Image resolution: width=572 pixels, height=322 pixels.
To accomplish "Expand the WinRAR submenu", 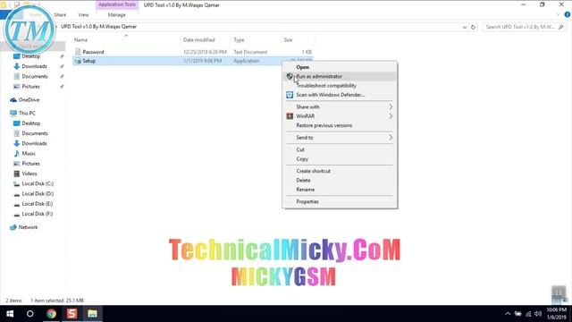I will pos(340,116).
